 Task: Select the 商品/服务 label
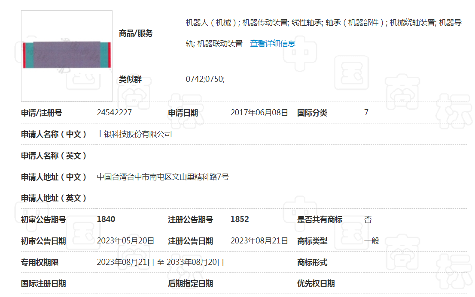tap(136, 33)
